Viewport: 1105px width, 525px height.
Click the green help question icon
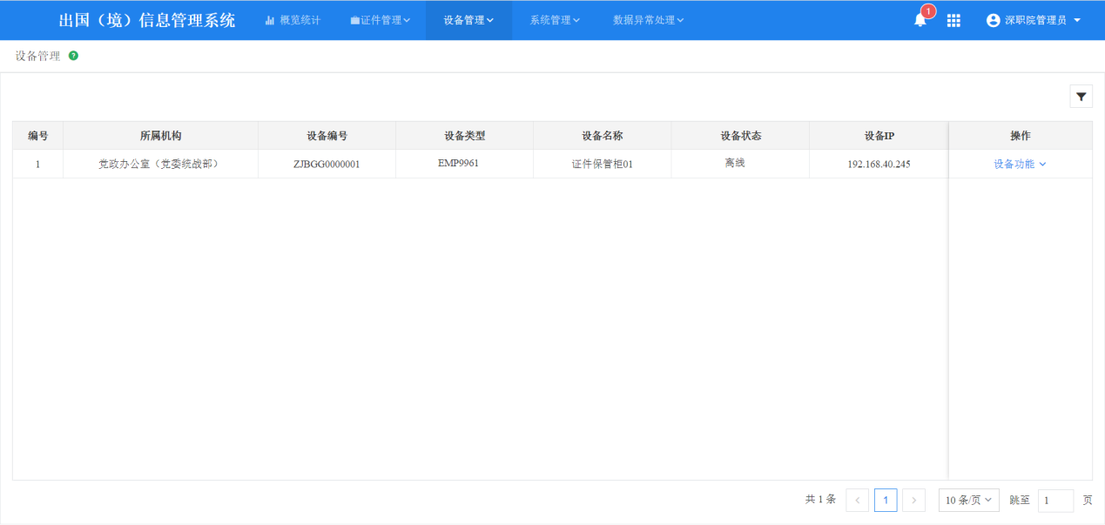coord(73,56)
